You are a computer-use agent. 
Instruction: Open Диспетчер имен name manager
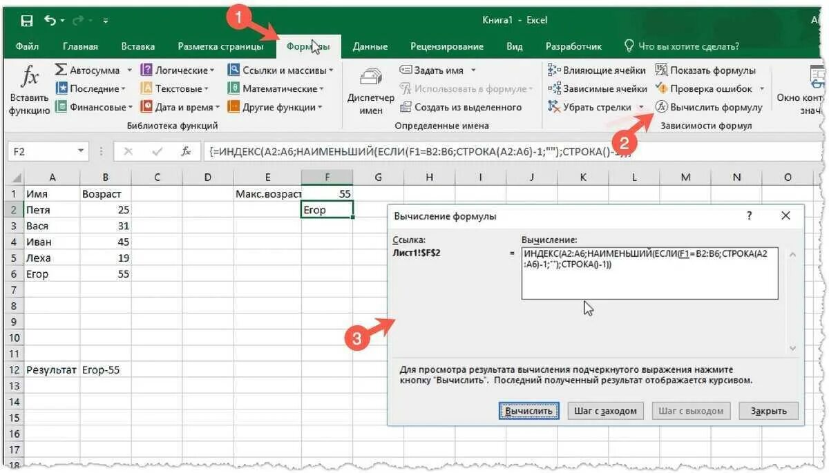(371, 90)
